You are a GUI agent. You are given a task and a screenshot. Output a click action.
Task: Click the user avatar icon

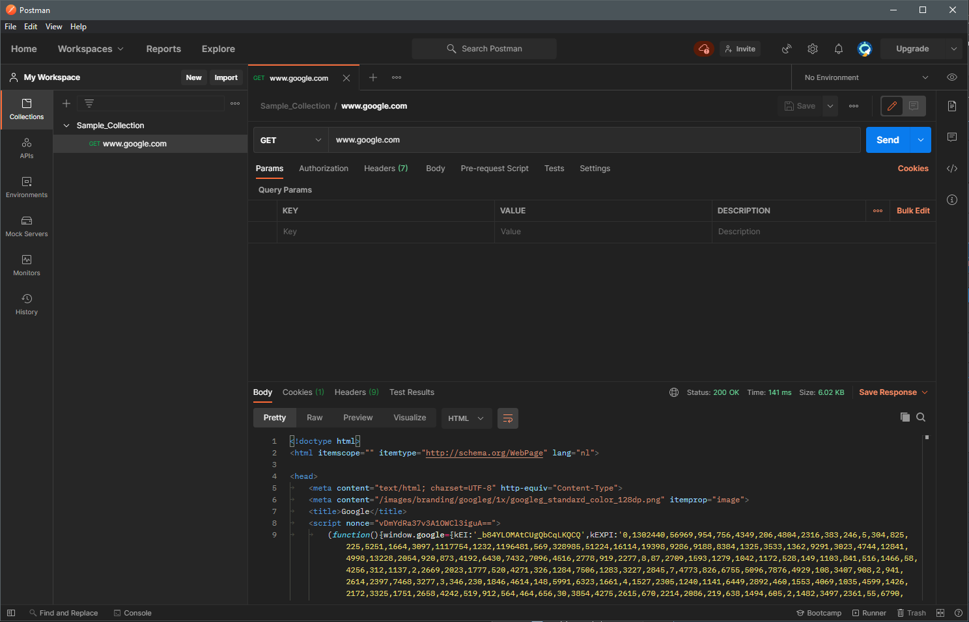coord(865,49)
